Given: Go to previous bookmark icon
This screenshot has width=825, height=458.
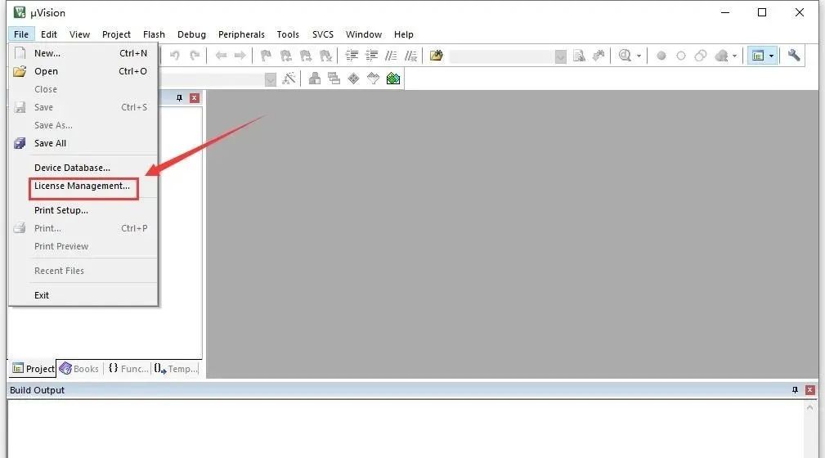Looking at the screenshot, I should click(x=285, y=56).
